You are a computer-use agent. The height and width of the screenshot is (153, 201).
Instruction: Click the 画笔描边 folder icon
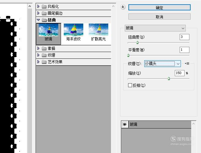click(x=44, y=13)
